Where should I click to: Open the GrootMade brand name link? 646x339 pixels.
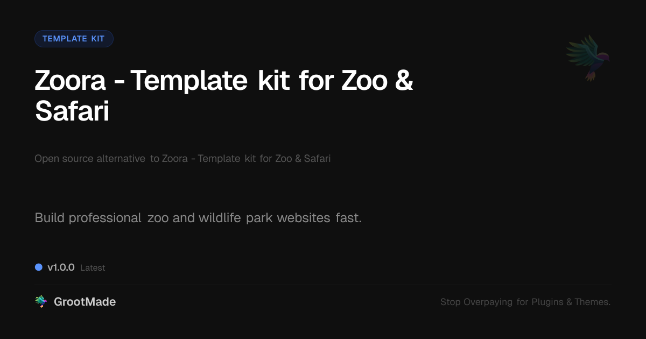click(85, 302)
